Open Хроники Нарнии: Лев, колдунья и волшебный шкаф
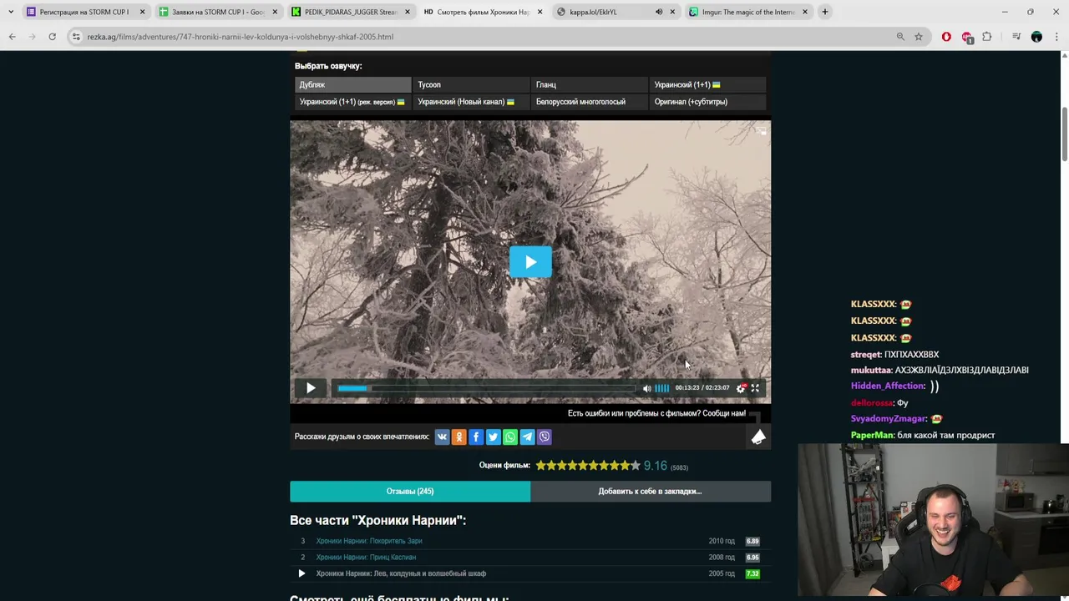The height and width of the screenshot is (601, 1069). pos(401,573)
